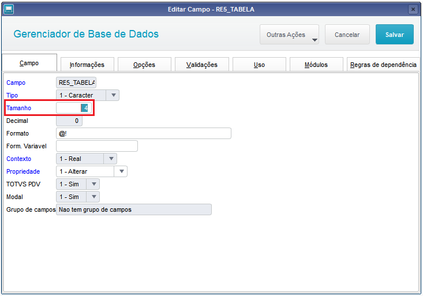Expand the Contexto dropdown arrow

point(111,159)
